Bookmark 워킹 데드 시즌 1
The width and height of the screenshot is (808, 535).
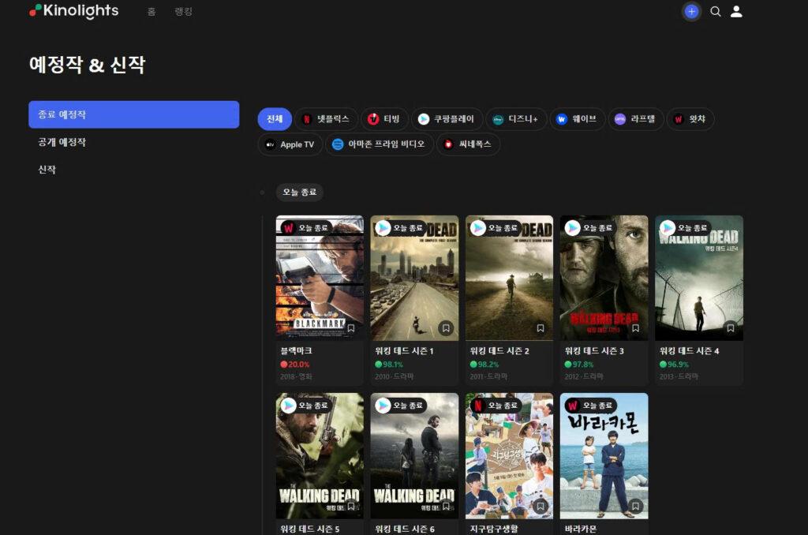pyautogui.click(x=446, y=327)
